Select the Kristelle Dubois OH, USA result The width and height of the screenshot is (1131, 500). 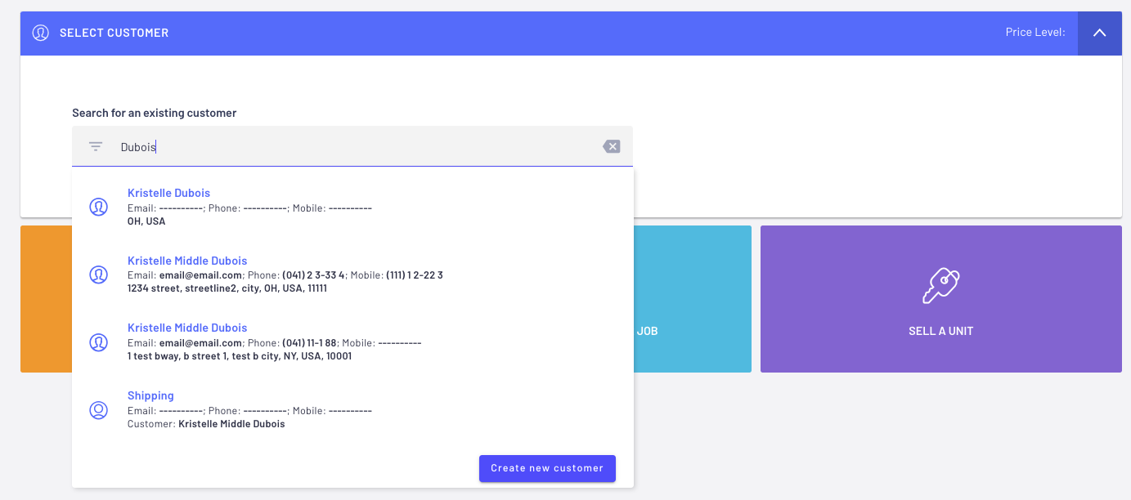pyautogui.click(x=352, y=208)
